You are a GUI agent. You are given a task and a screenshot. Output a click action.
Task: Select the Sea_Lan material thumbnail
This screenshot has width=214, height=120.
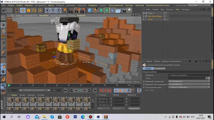pos(25,101)
